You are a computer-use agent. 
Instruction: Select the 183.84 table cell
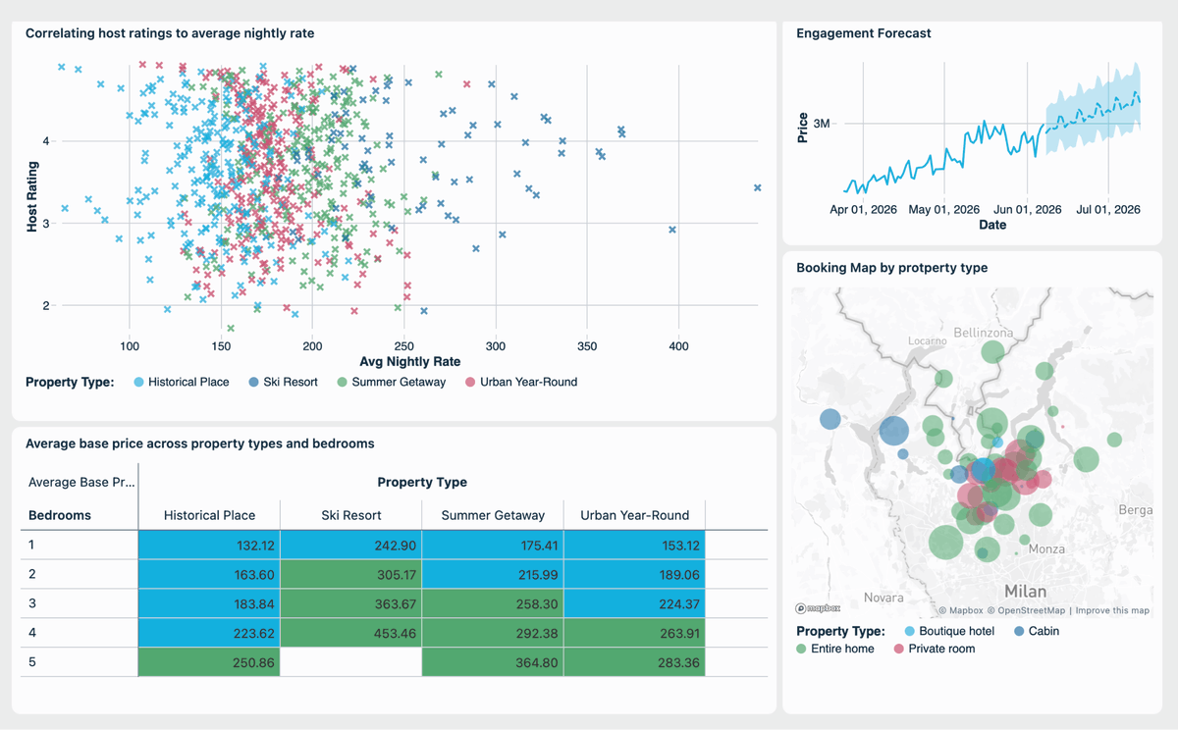click(x=209, y=603)
